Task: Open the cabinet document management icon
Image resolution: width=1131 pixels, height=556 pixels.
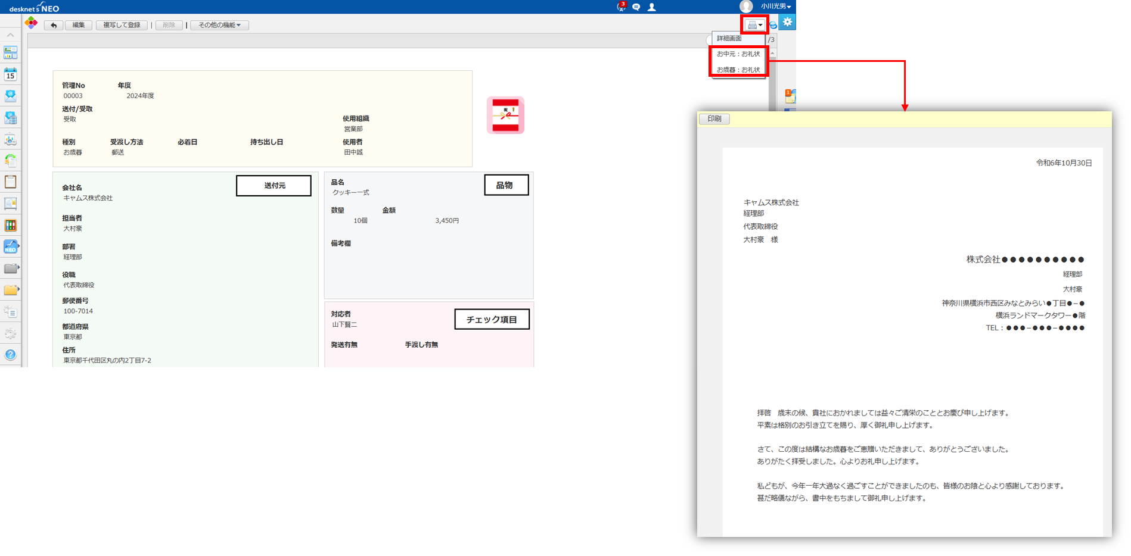Action: (10, 203)
